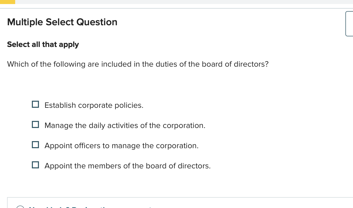
Task: Toggle the Manage daily activities checkbox
Action: [35, 124]
